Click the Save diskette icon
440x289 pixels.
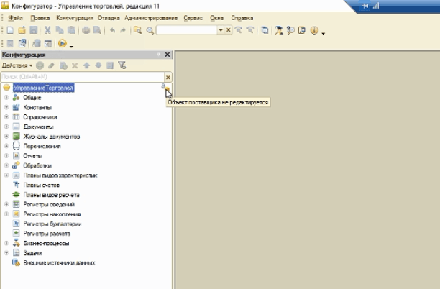click(34, 30)
